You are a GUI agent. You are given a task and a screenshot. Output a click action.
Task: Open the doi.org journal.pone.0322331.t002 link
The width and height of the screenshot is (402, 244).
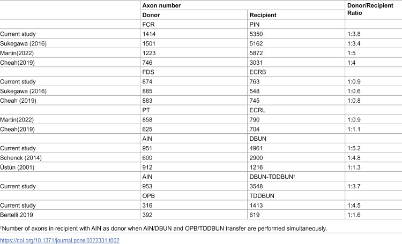tap(59, 240)
